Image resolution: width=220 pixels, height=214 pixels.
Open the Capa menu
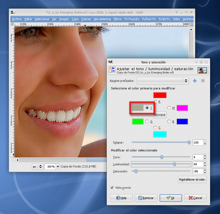[x=75, y=19]
